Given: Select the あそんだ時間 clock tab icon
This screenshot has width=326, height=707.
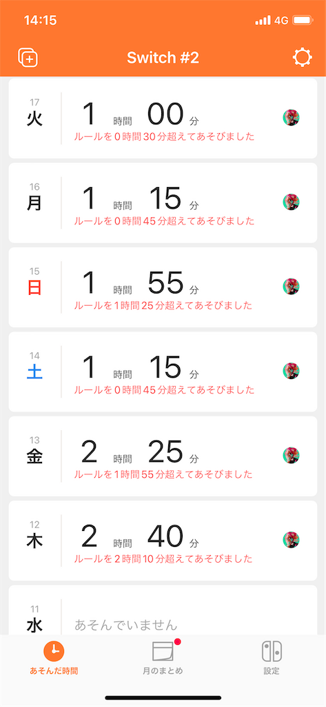Looking at the screenshot, I should coord(54,652).
